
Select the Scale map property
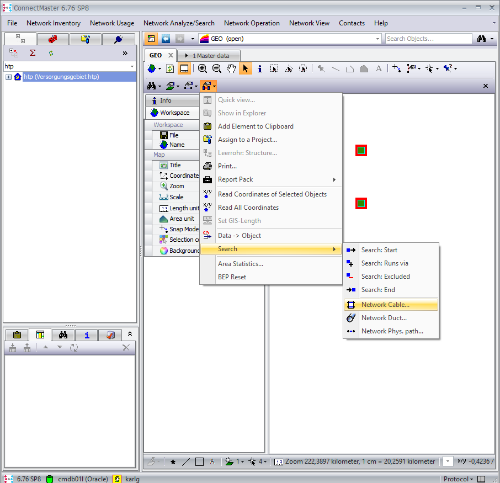[x=176, y=197]
